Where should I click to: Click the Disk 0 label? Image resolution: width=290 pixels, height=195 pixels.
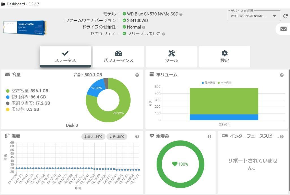click(72, 125)
